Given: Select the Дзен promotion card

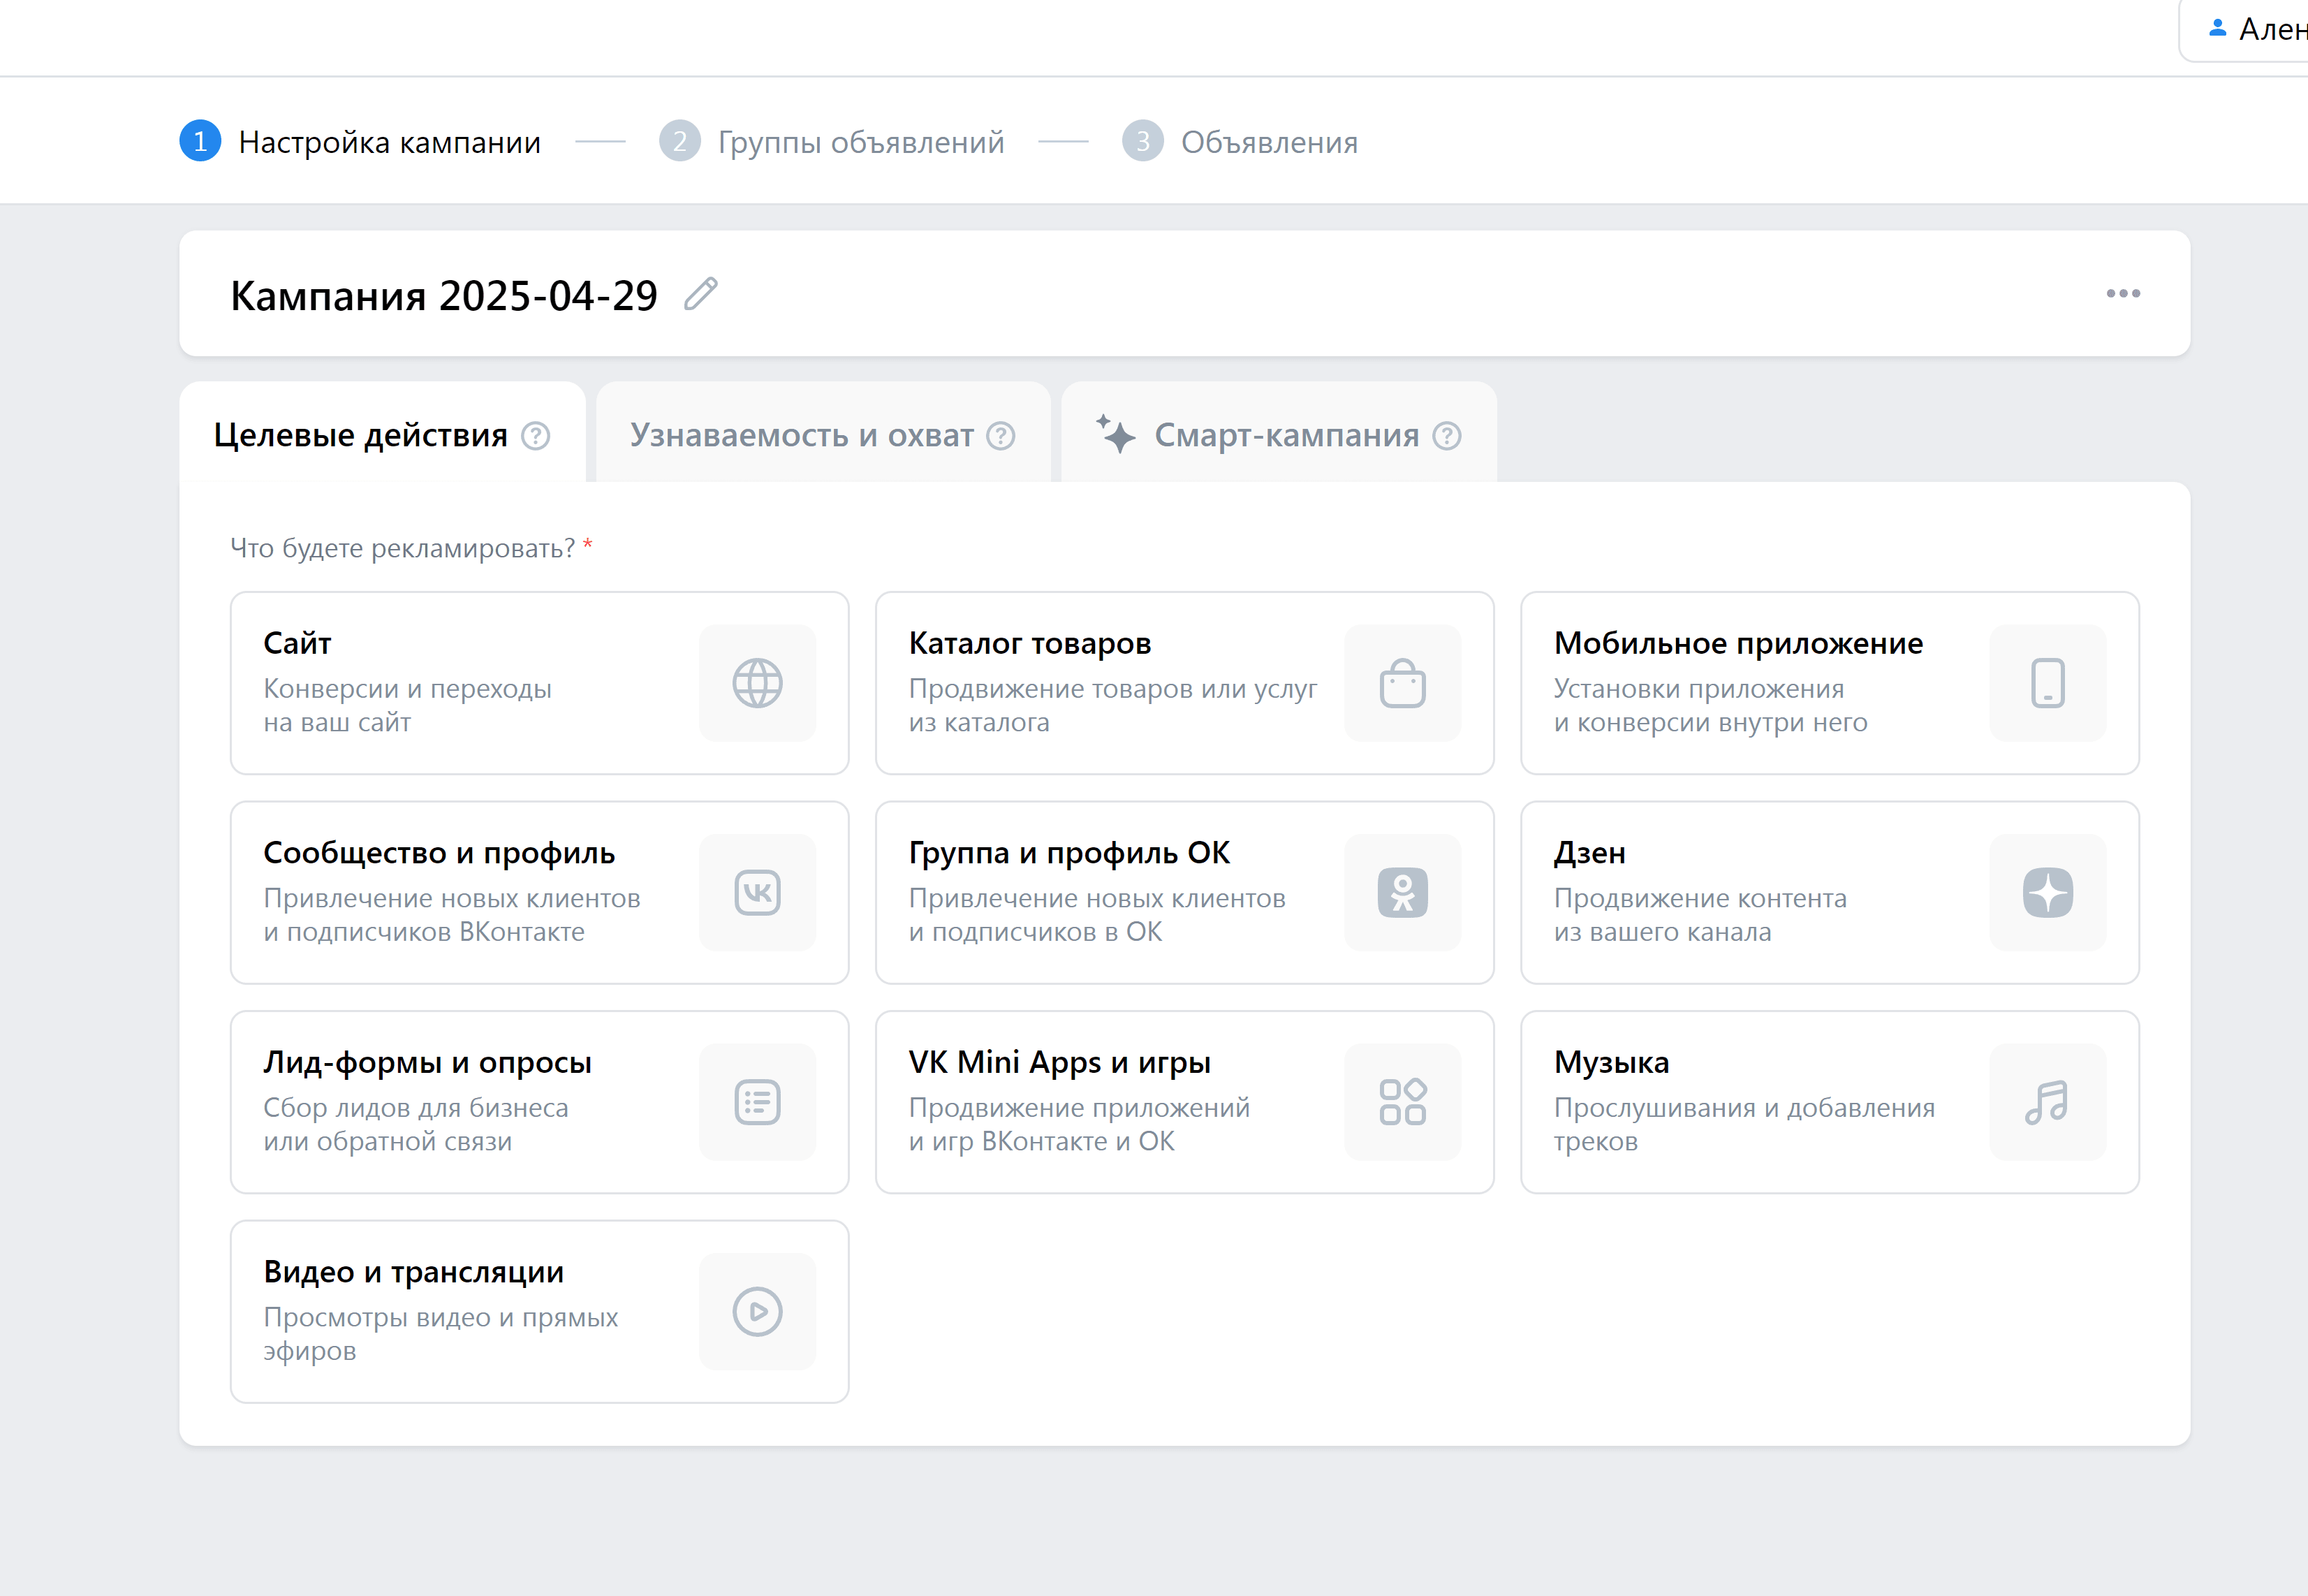Looking at the screenshot, I should [1829, 893].
